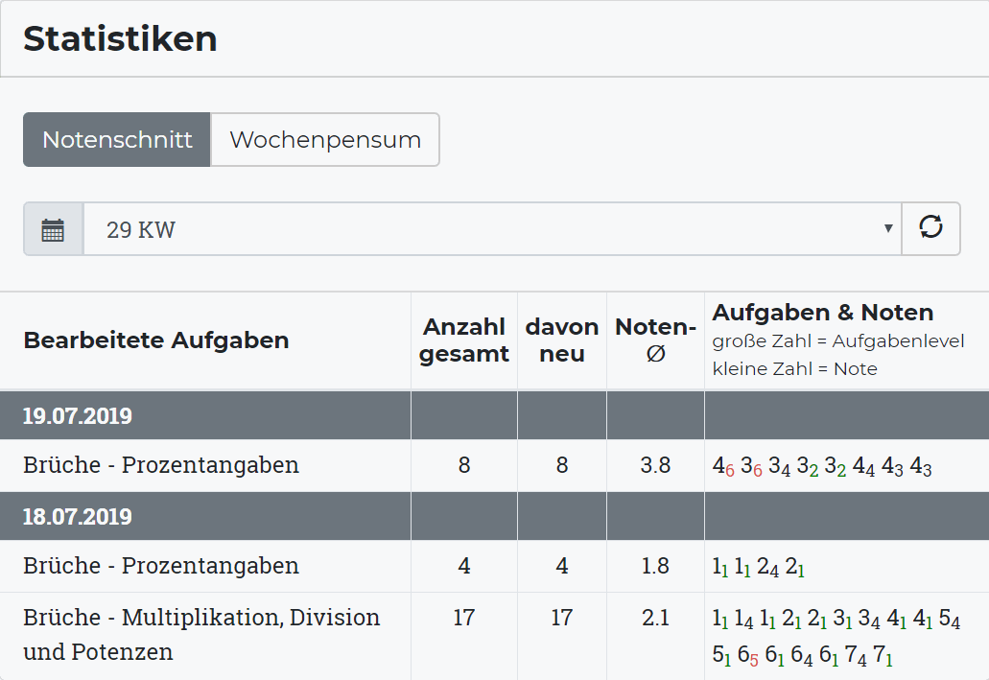Click the calendar icon beside week selector
This screenshot has height=680, width=989.
[54, 229]
